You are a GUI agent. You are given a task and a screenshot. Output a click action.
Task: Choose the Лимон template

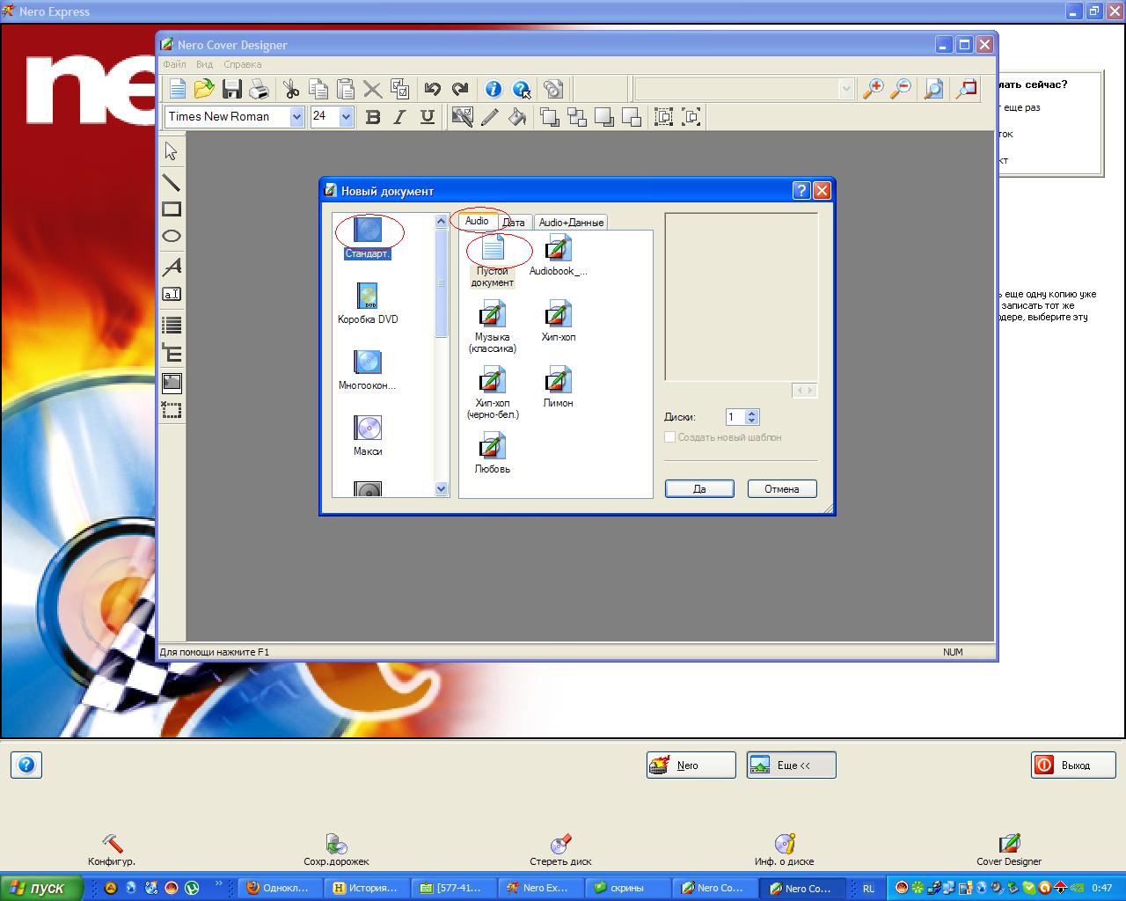pos(558,388)
